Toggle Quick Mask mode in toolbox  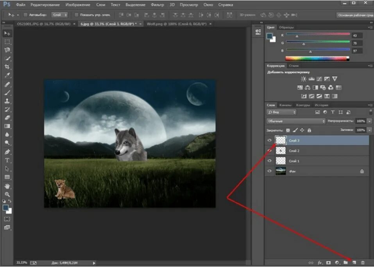[x=7, y=219]
